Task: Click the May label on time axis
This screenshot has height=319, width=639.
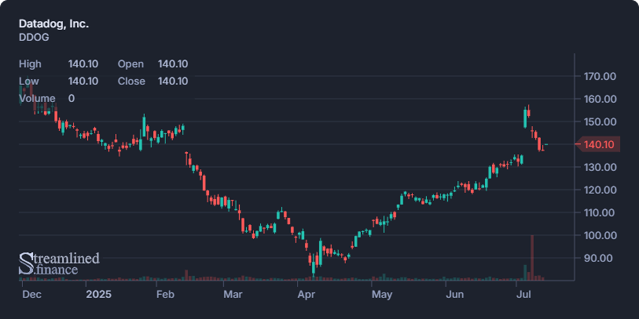Action: [x=382, y=294]
